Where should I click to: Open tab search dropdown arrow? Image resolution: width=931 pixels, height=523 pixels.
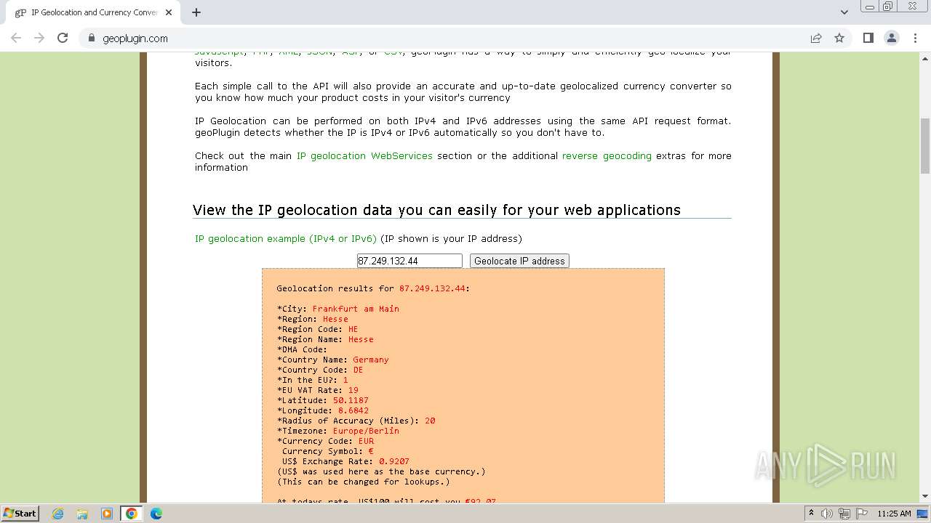pyautogui.click(x=844, y=12)
